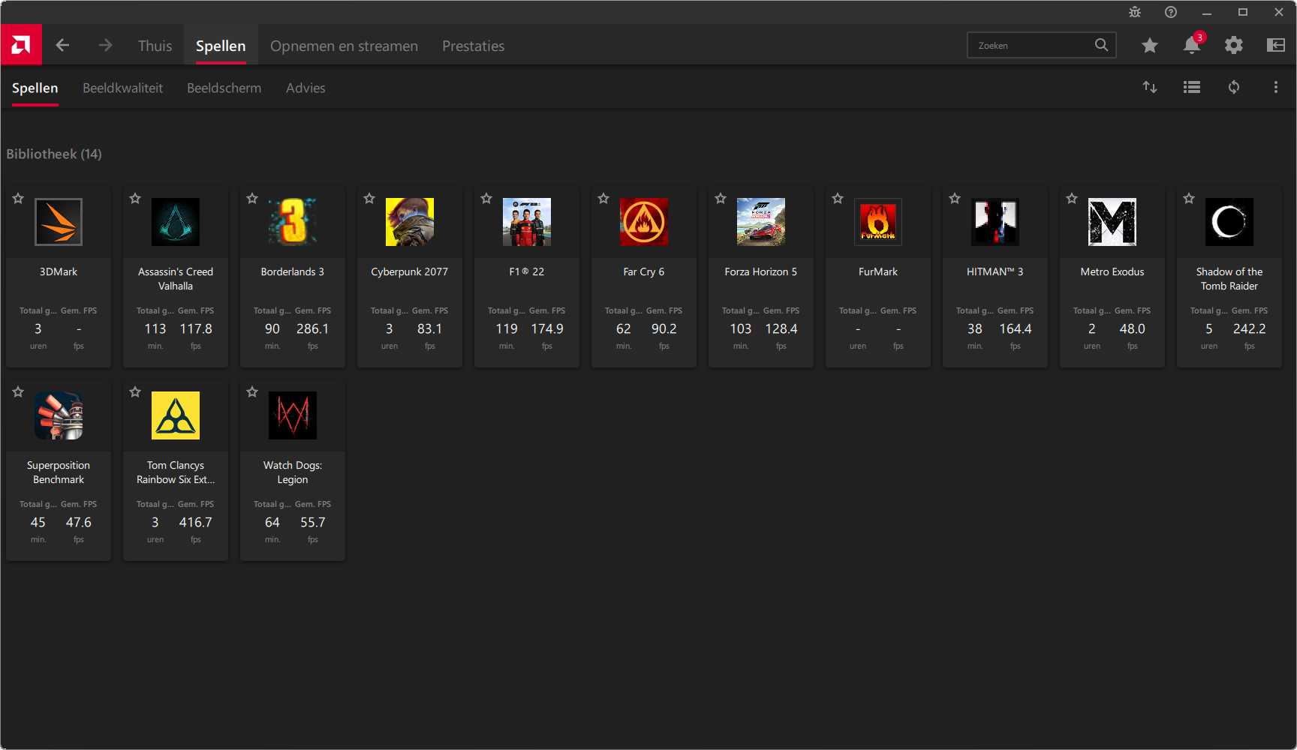Open the help question mark icon

point(1171,12)
